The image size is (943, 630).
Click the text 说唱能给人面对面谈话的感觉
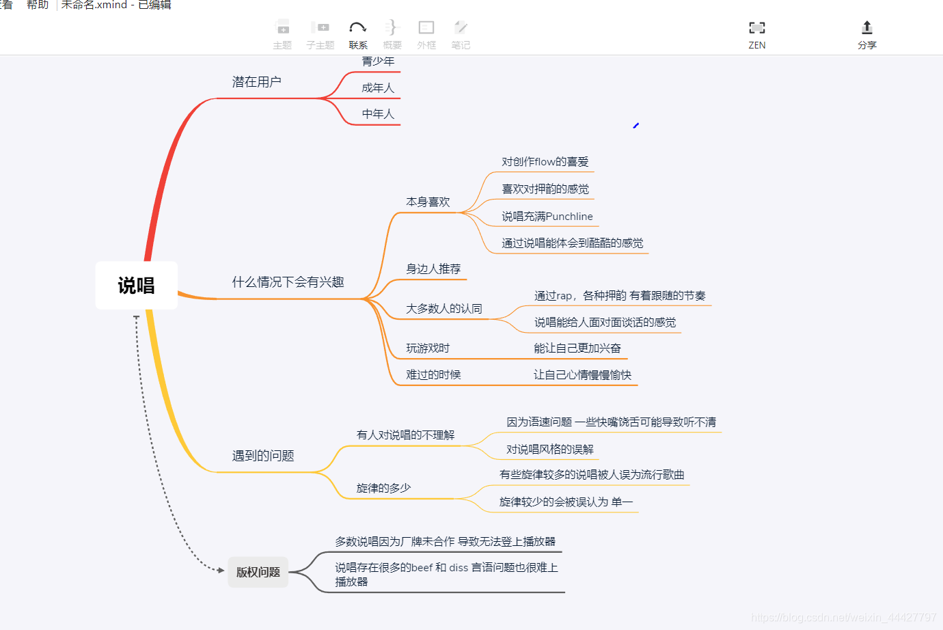click(605, 323)
